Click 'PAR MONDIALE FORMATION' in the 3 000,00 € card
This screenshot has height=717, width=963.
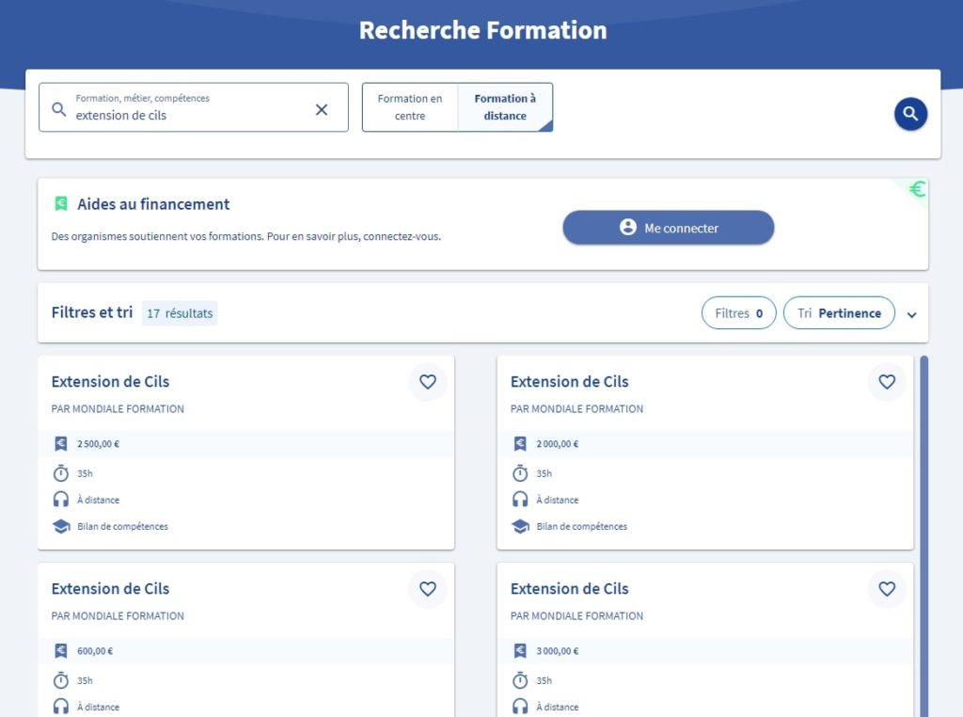point(576,615)
